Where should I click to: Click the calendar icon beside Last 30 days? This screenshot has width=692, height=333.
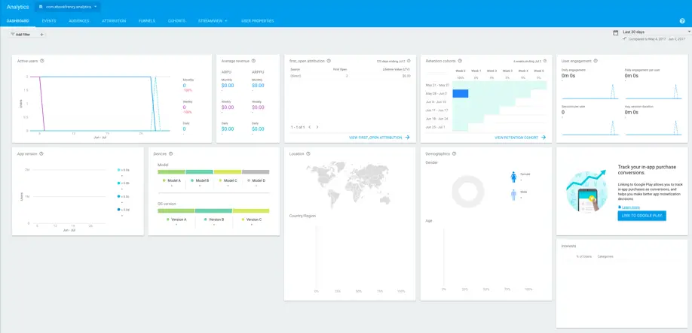coord(617,32)
